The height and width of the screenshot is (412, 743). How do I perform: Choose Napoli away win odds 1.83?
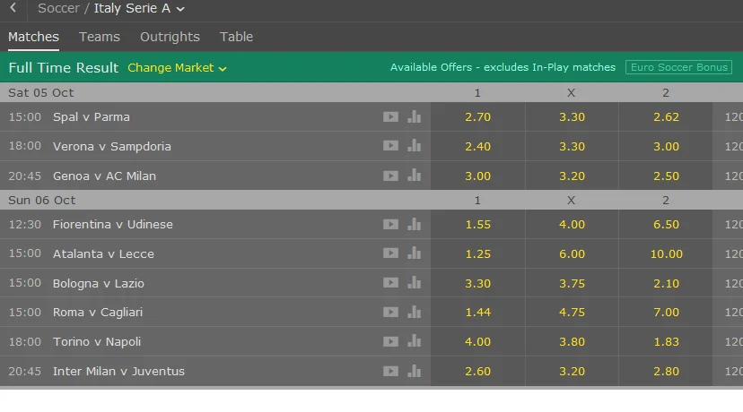[x=666, y=341]
